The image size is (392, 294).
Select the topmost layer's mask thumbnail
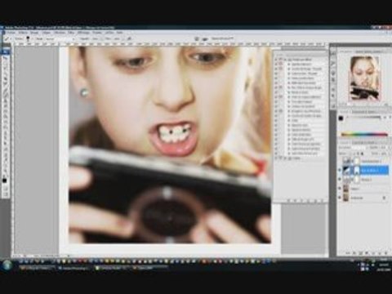click(x=356, y=161)
